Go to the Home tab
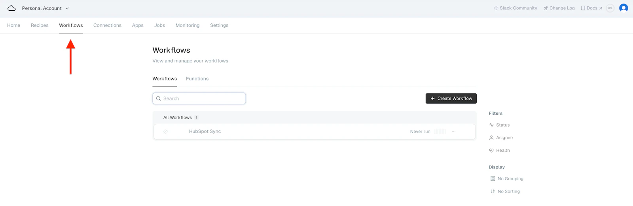The height and width of the screenshot is (206, 633). 14,25
